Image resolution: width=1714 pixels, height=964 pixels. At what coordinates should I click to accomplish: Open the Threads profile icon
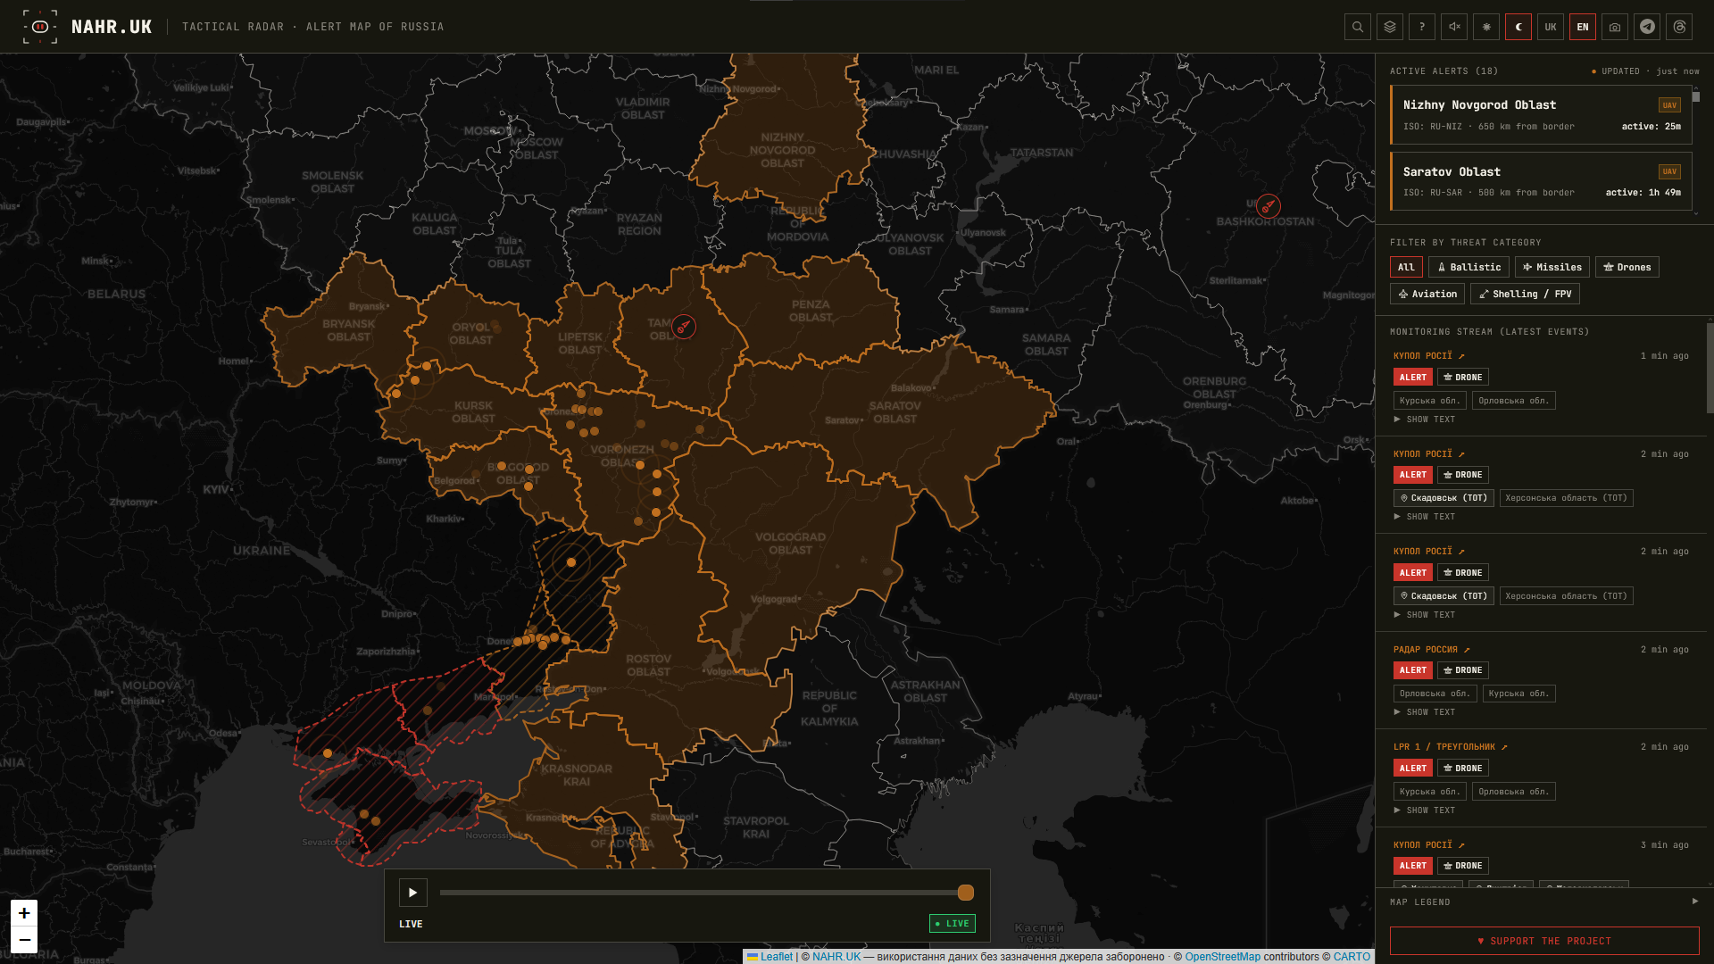(1679, 27)
